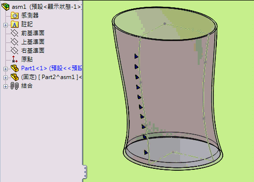Click the topmost blue arrow on the model

(x=137, y=56)
